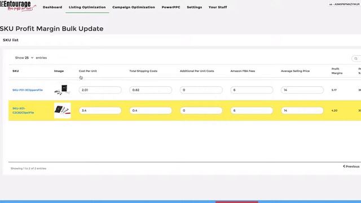This screenshot has height=203, width=361.
Task: Edit Additional Per Unit Costs in yellow row
Action: pos(201,111)
